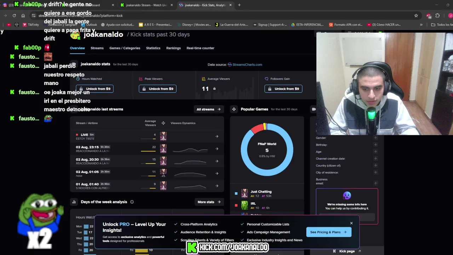Viewport: 453px width, 255px height.
Task: Click the games icon in the streams table header
Action: (163, 123)
